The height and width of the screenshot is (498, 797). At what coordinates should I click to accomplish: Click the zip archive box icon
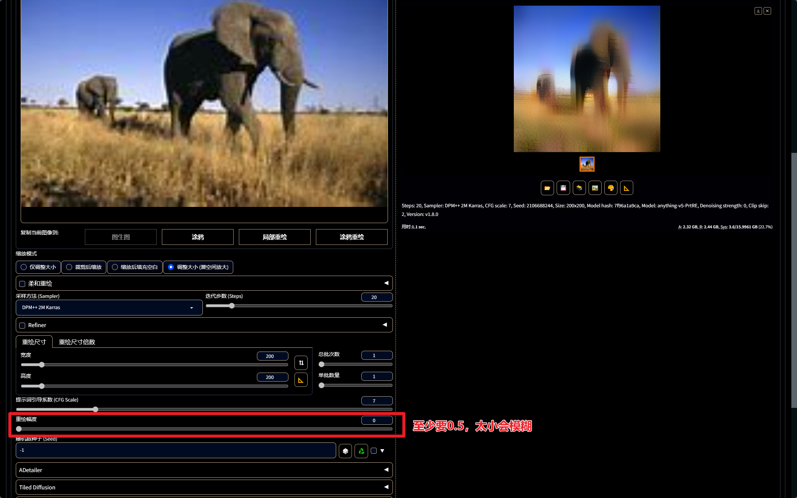point(579,188)
